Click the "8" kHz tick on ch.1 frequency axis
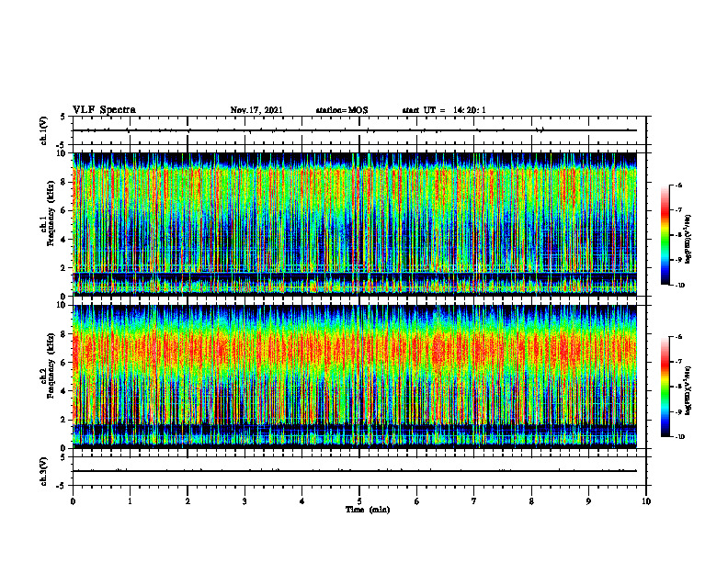 [x=64, y=182]
